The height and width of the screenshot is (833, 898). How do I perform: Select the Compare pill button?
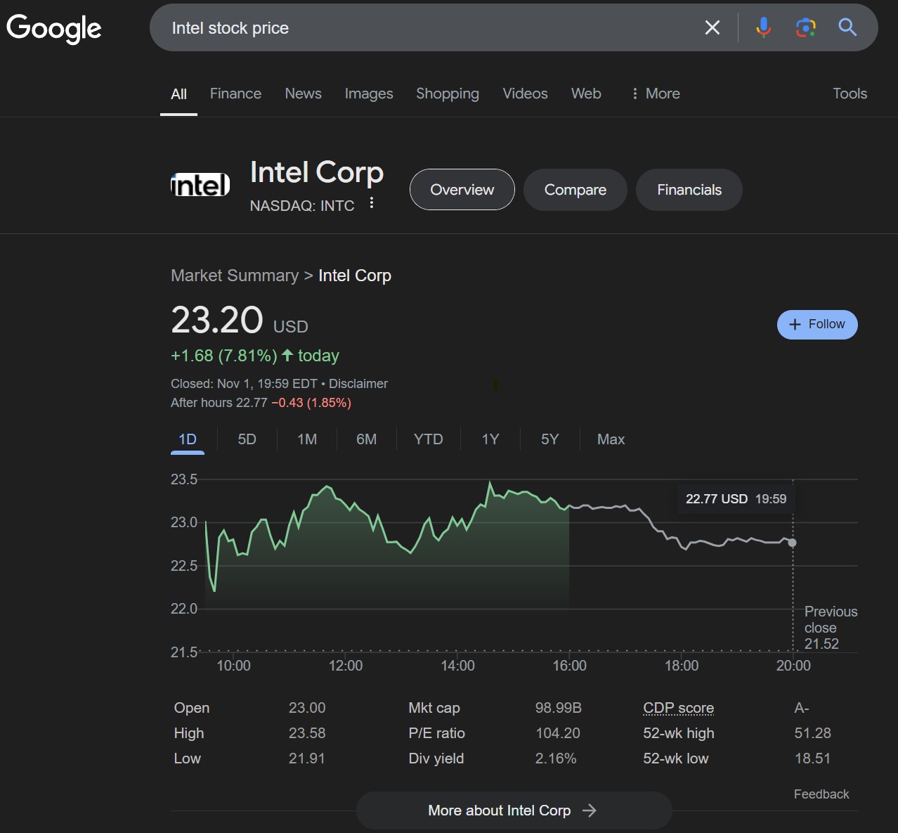[575, 190]
